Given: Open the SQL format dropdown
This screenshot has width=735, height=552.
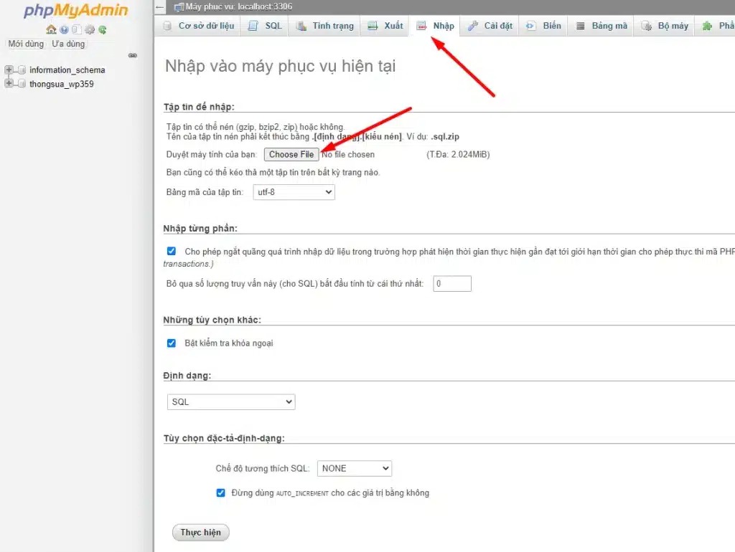Looking at the screenshot, I should tap(230, 402).
